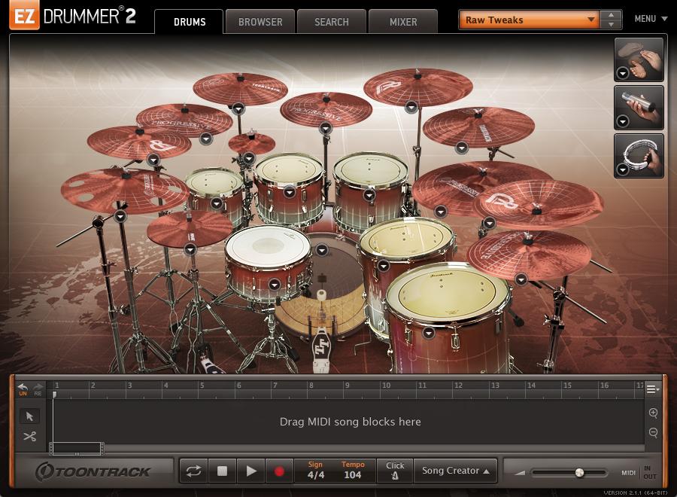This screenshot has height=497, width=677.
Task: Zoom in on the song track
Action: [x=653, y=413]
